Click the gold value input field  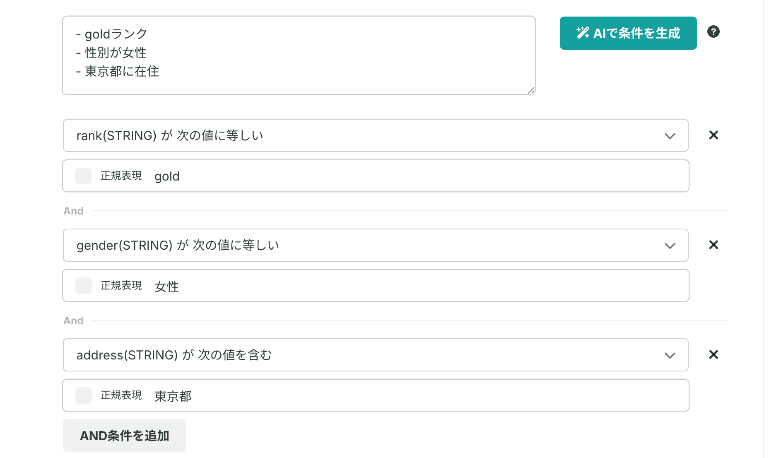point(414,176)
